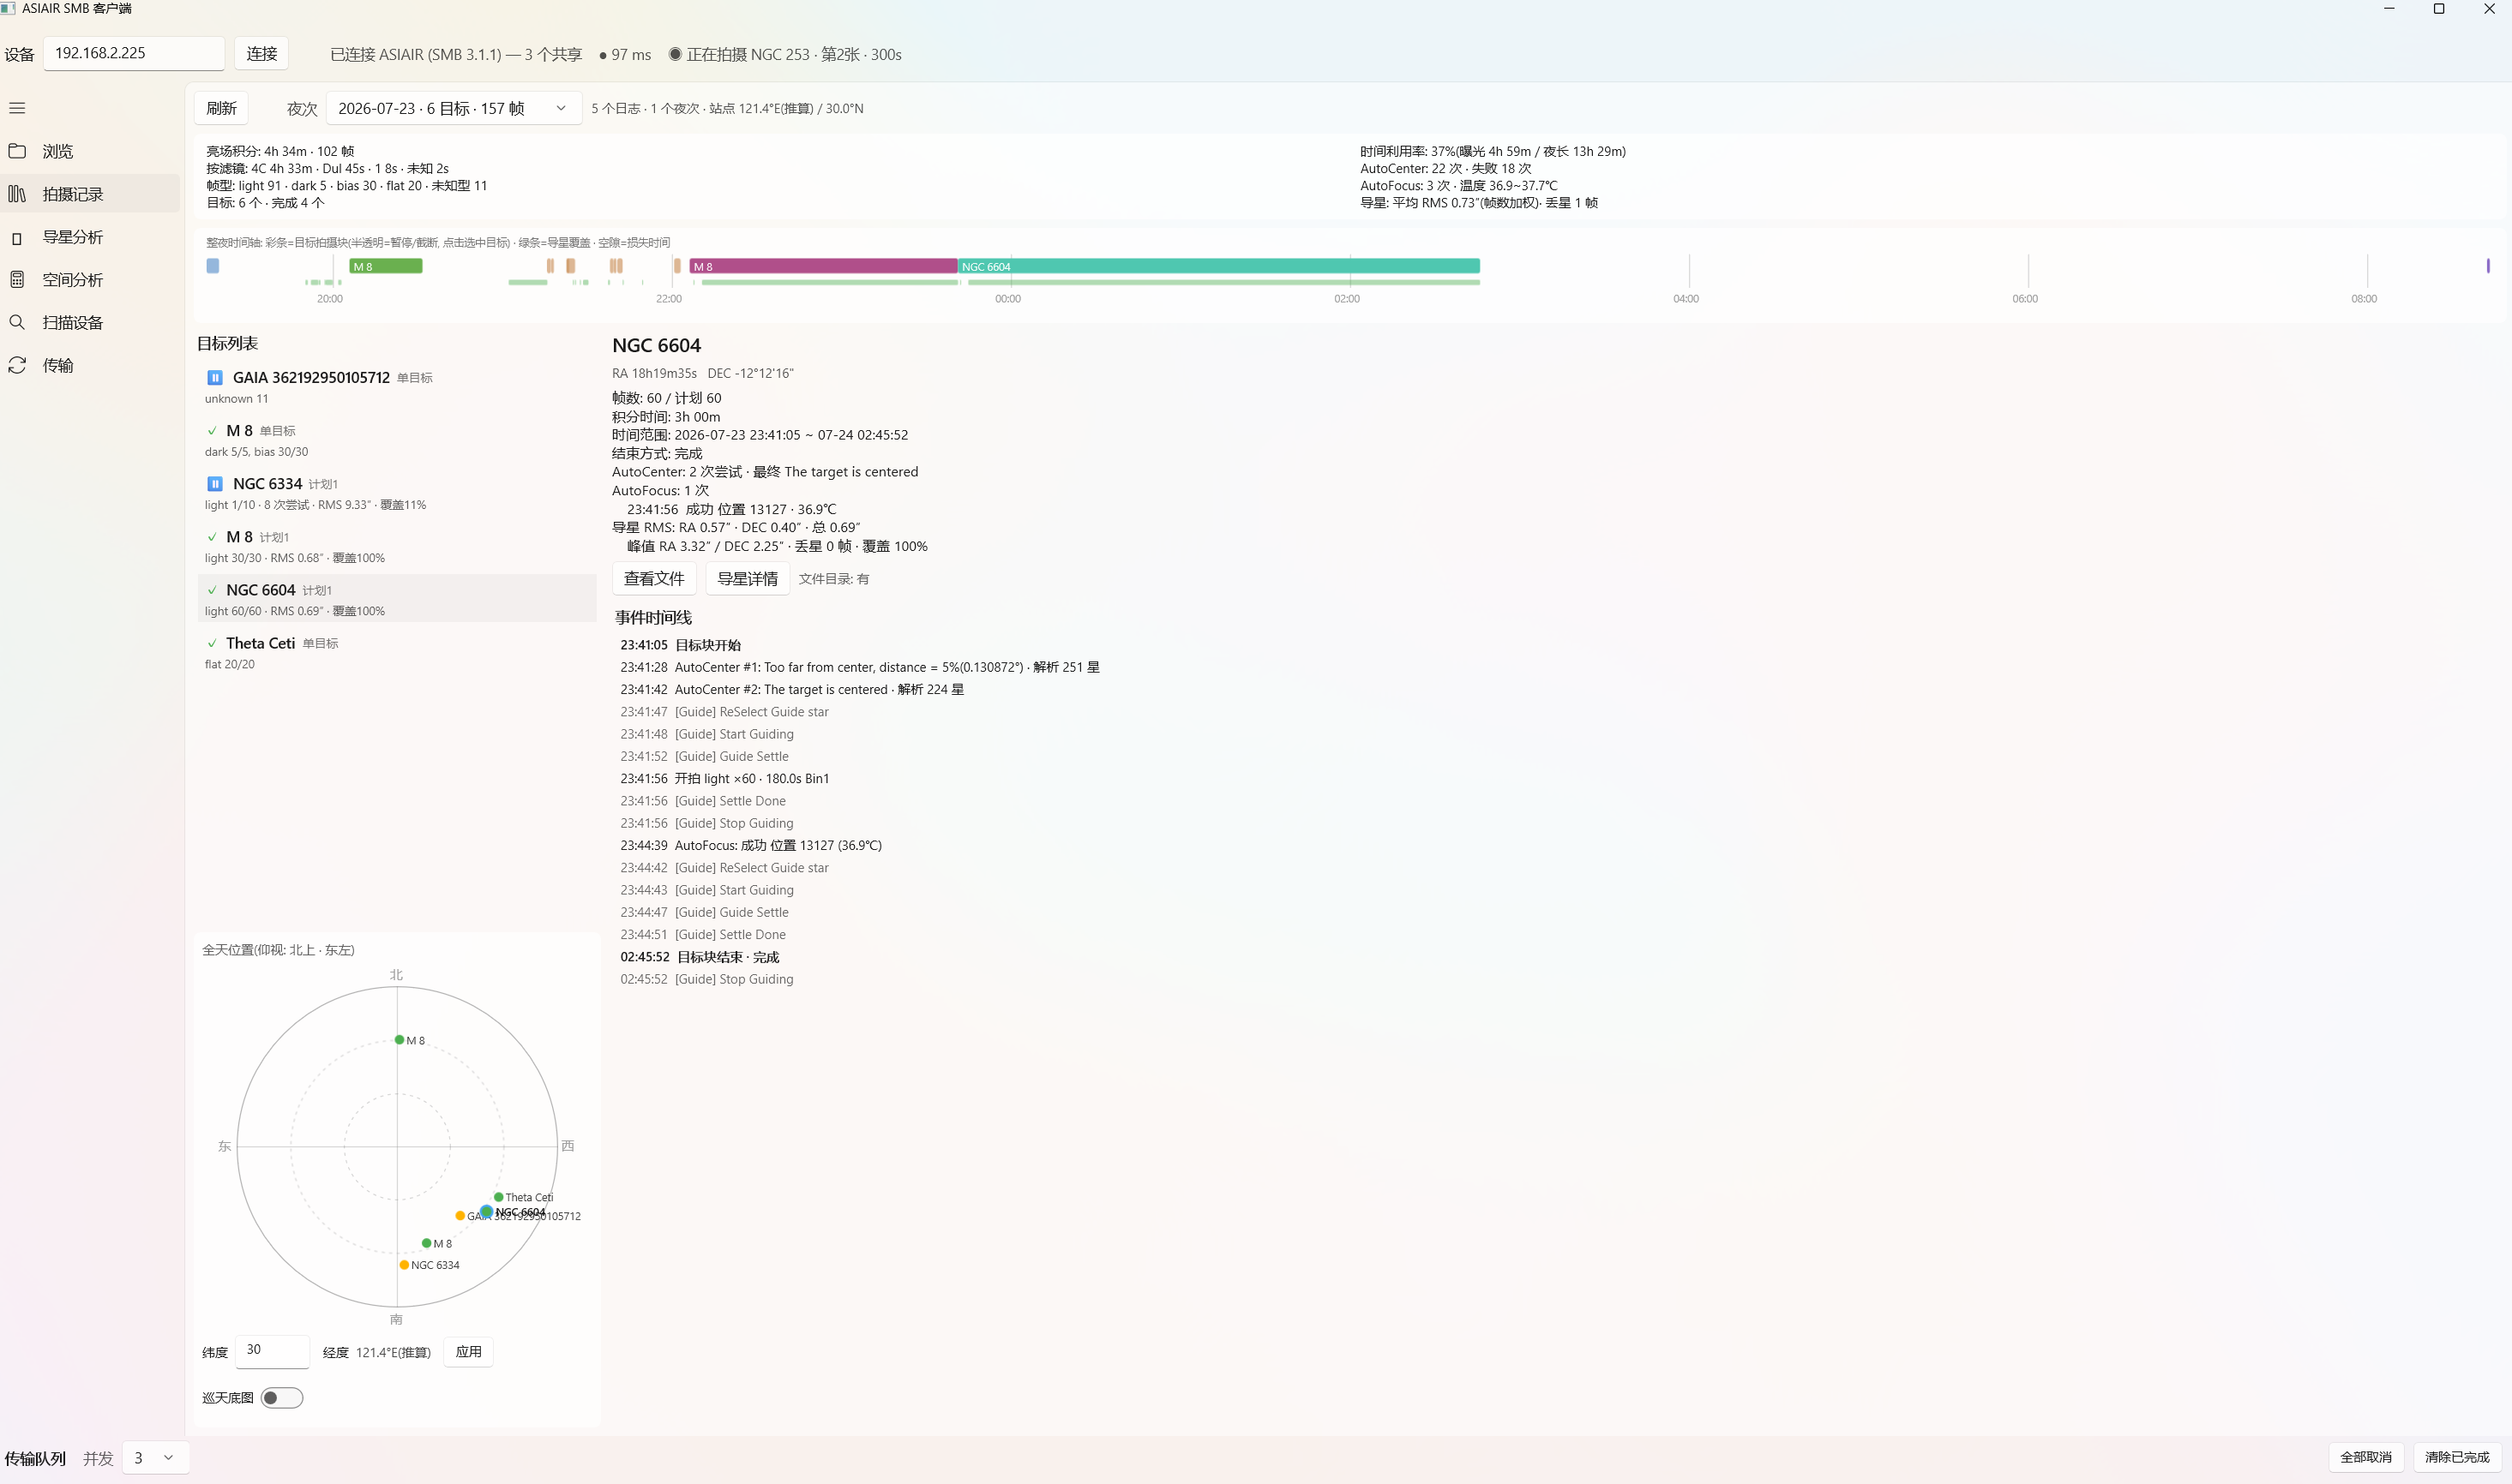Open the 扫描设备 magnifier icon
The width and height of the screenshot is (2512, 1484).
click(x=17, y=323)
